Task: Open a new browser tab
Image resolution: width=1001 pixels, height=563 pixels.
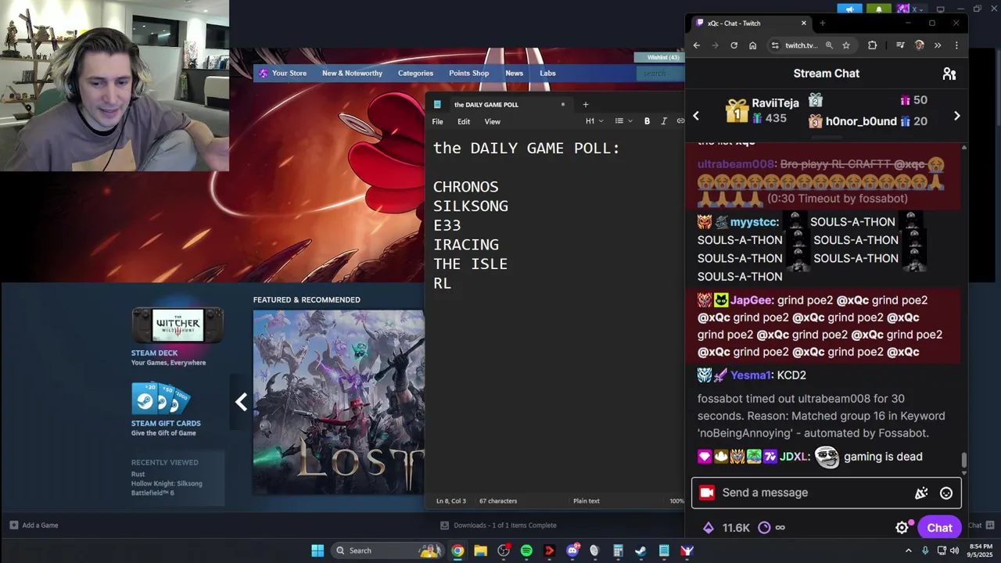Action: pyautogui.click(x=822, y=23)
